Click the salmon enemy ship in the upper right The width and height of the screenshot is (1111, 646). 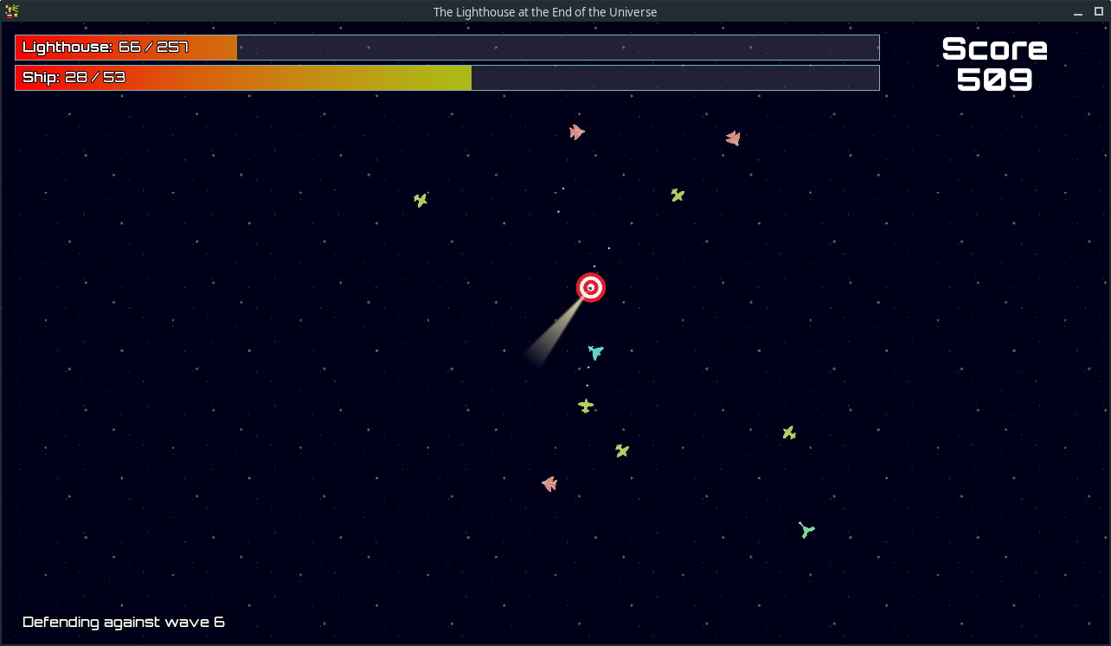[732, 138]
